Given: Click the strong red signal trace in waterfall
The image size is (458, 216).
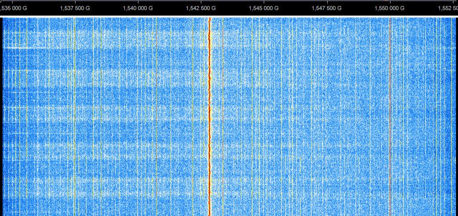Looking at the screenshot, I should [x=209, y=117].
